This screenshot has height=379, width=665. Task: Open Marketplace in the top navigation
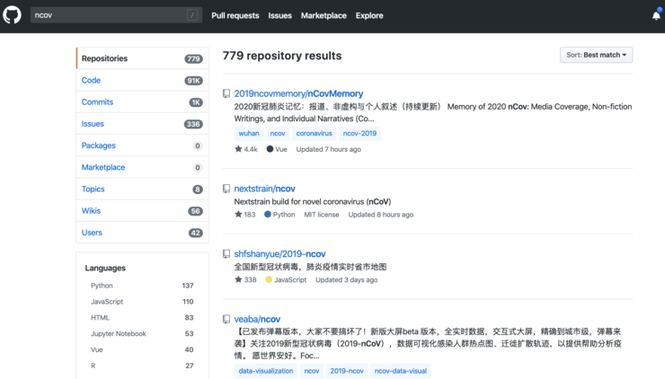324,15
